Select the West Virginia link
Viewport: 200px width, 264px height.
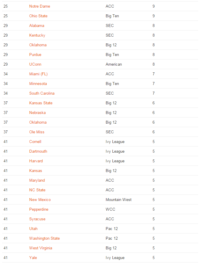[x=41, y=248]
